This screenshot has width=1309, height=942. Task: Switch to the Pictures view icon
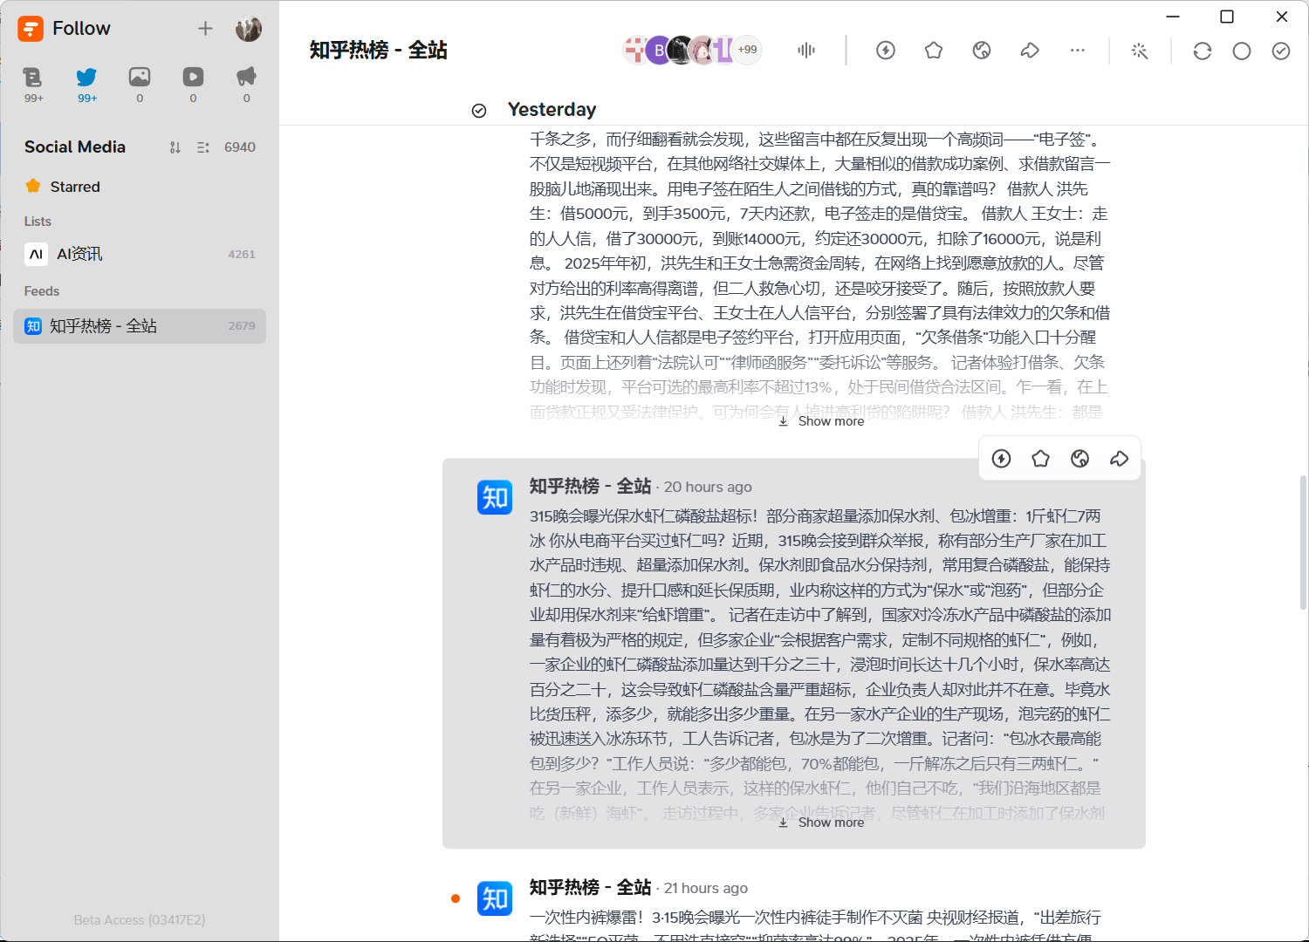[140, 77]
